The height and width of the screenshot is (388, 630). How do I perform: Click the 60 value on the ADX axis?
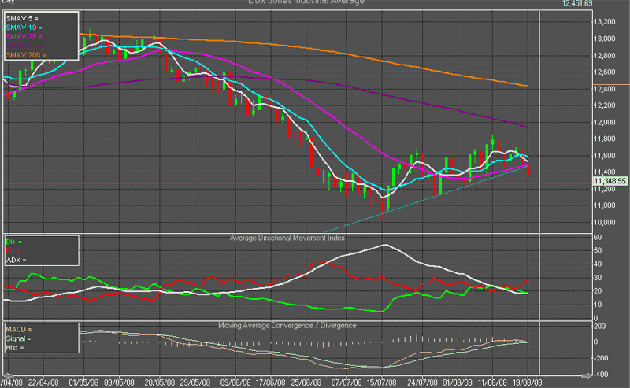[x=598, y=238]
